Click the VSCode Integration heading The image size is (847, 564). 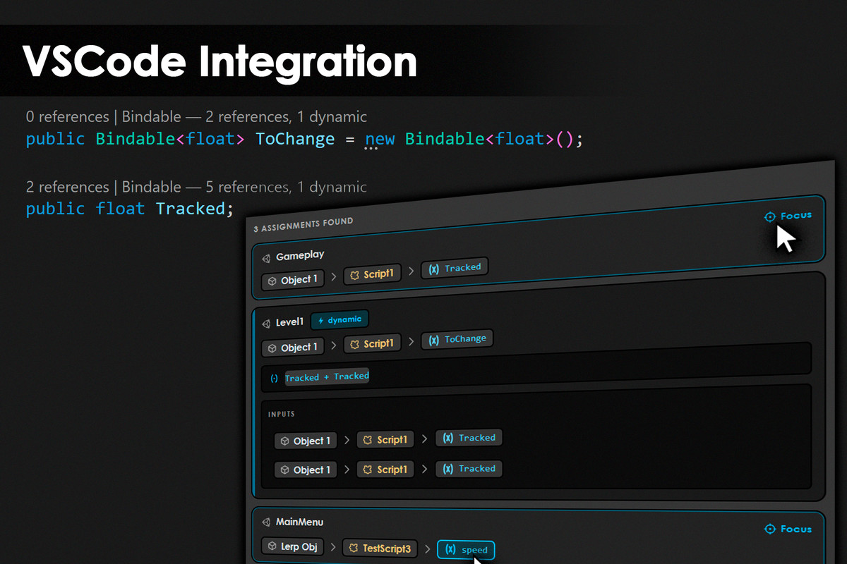pyautogui.click(x=220, y=62)
